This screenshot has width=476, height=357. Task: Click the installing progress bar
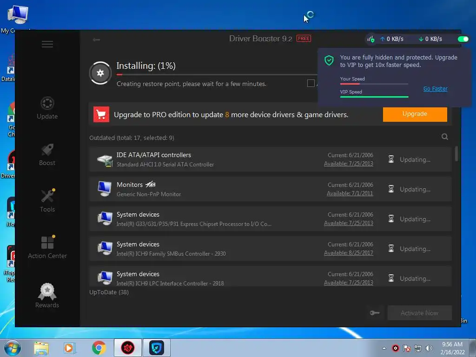pos(217,74)
